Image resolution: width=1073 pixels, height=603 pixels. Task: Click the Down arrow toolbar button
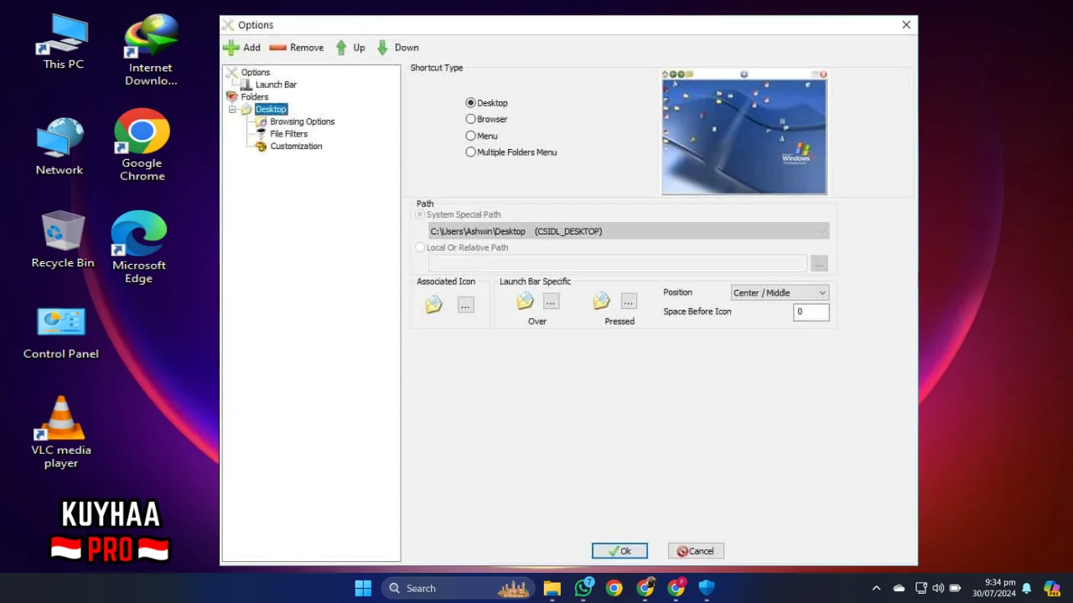coord(397,48)
